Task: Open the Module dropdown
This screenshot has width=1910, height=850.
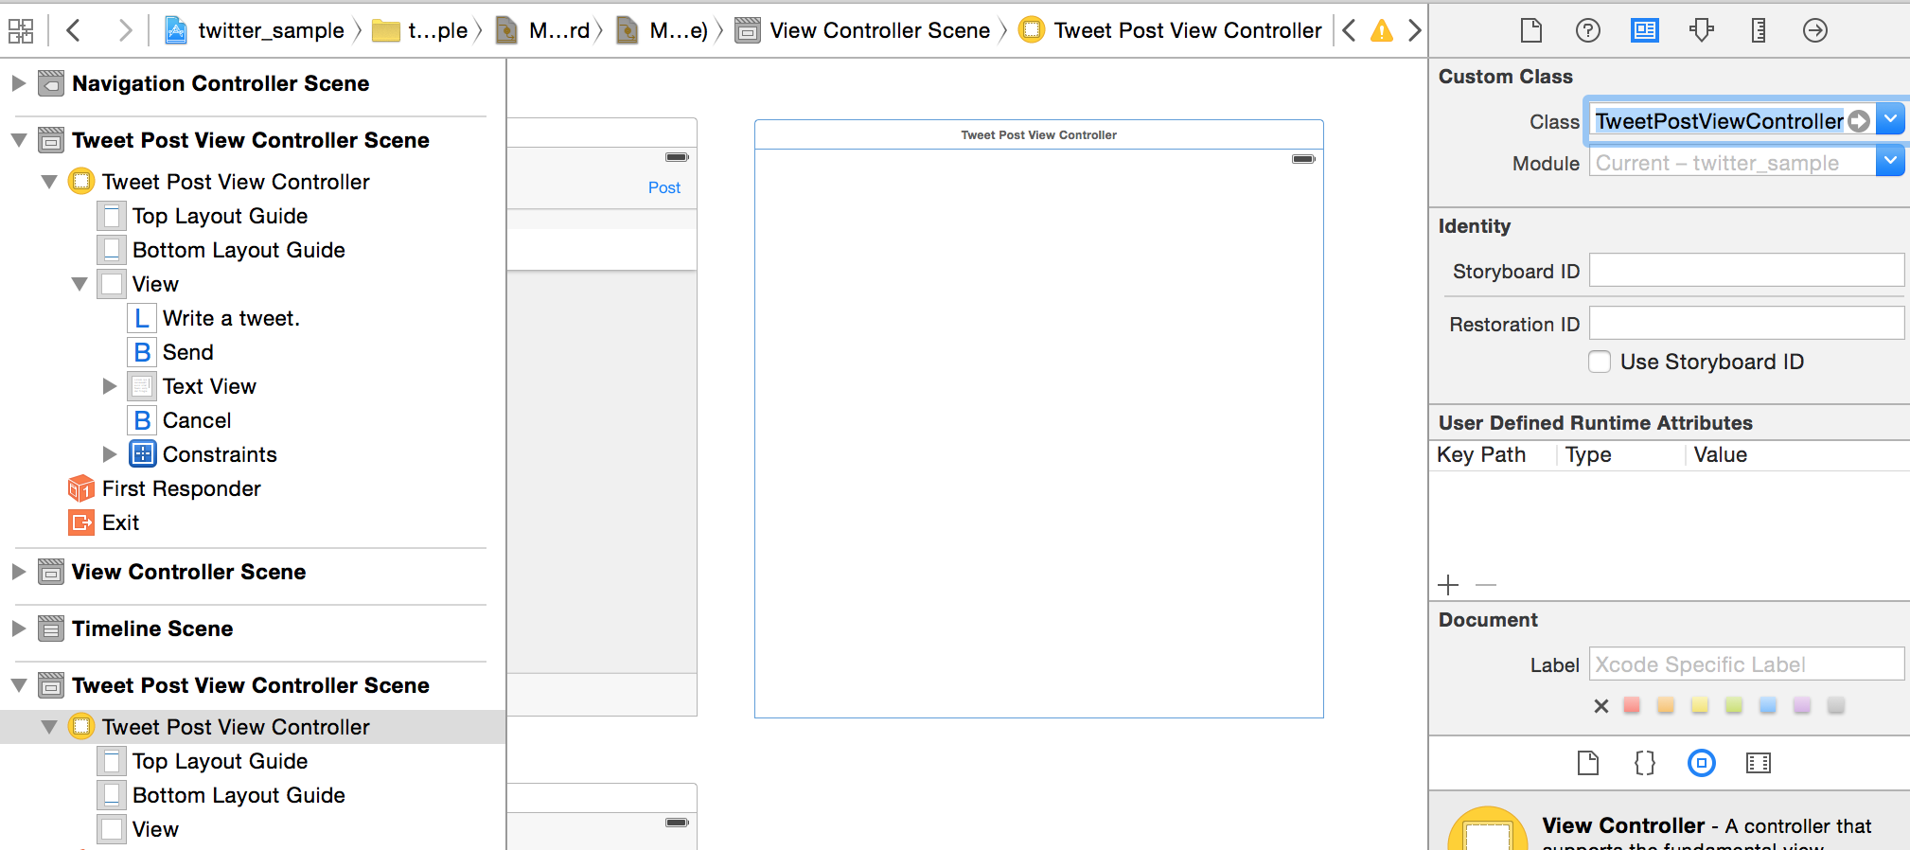Action: pos(1890,161)
